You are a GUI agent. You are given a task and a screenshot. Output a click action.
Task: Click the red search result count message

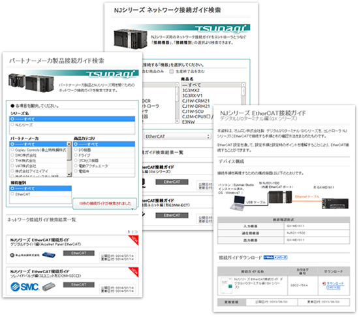click(x=105, y=203)
